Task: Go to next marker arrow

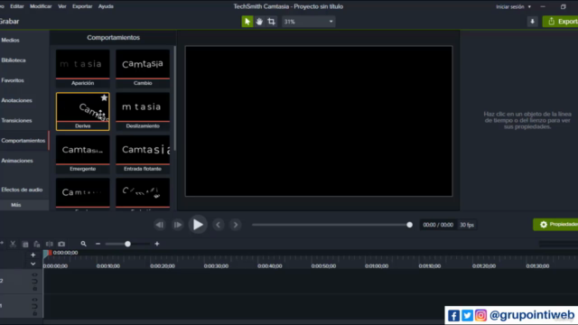Action: coord(236,225)
